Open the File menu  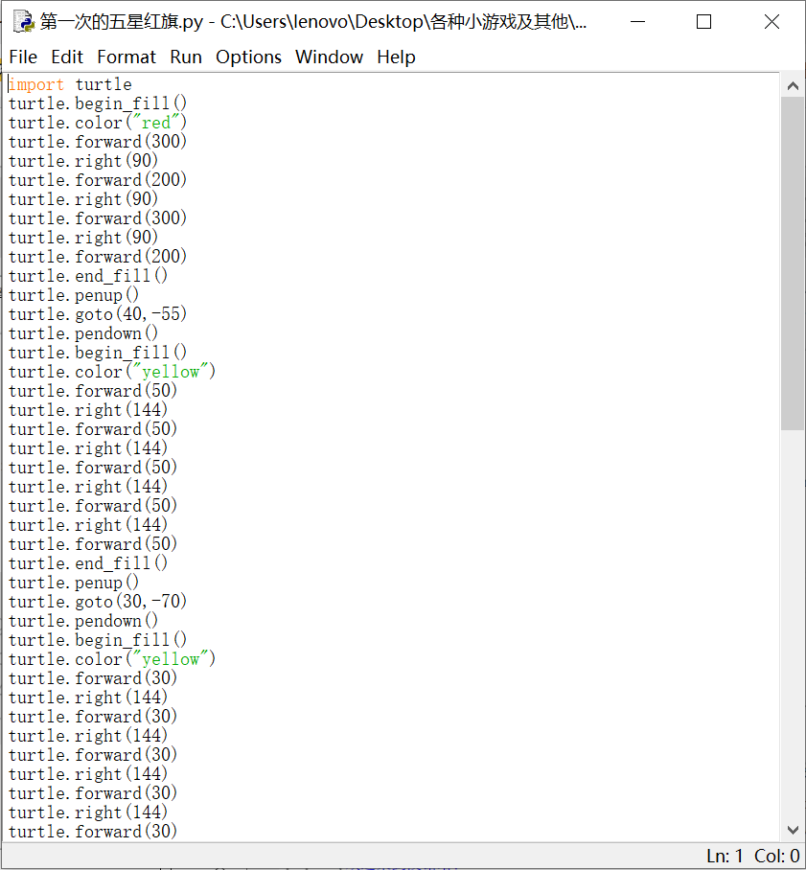(x=23, y=57)
